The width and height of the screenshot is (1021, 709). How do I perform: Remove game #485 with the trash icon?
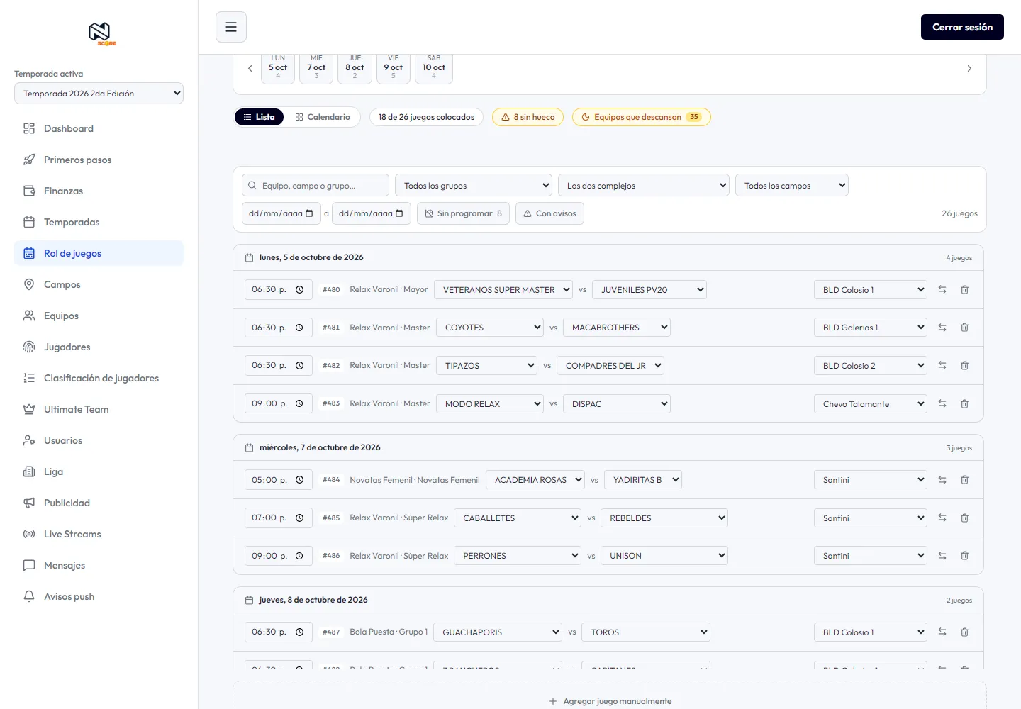tap(964, 518)
